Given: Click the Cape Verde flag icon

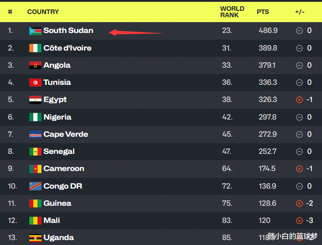Looking at the screenshot, I should (x=35, y=134).
